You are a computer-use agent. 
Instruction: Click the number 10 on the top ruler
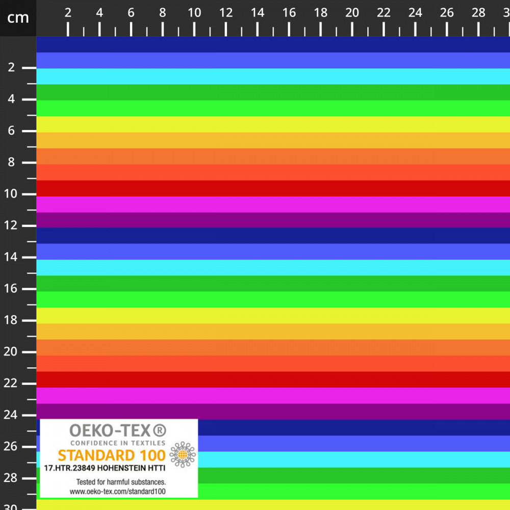tap(194, 11)
